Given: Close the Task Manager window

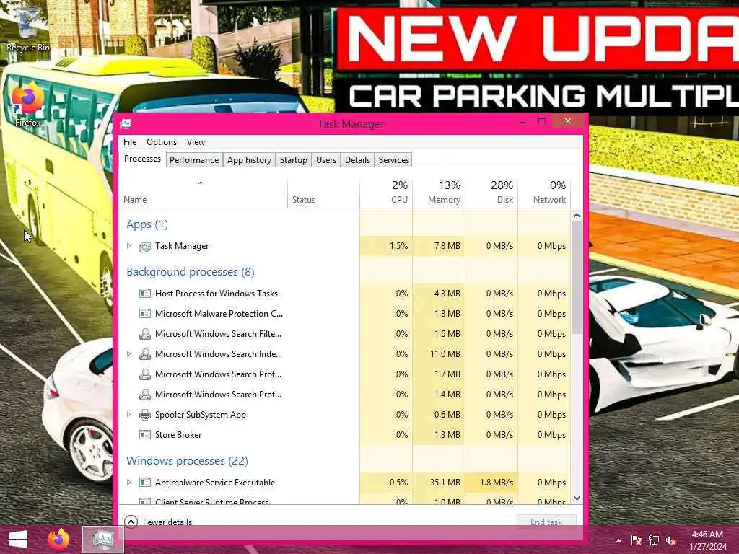Looking at the screenshot, I should pyautogui.click(x=568, y=121).
